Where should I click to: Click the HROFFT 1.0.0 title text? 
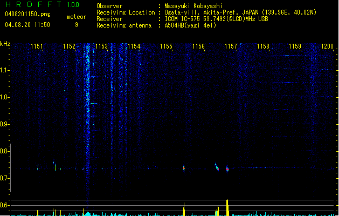coord(43,4)
